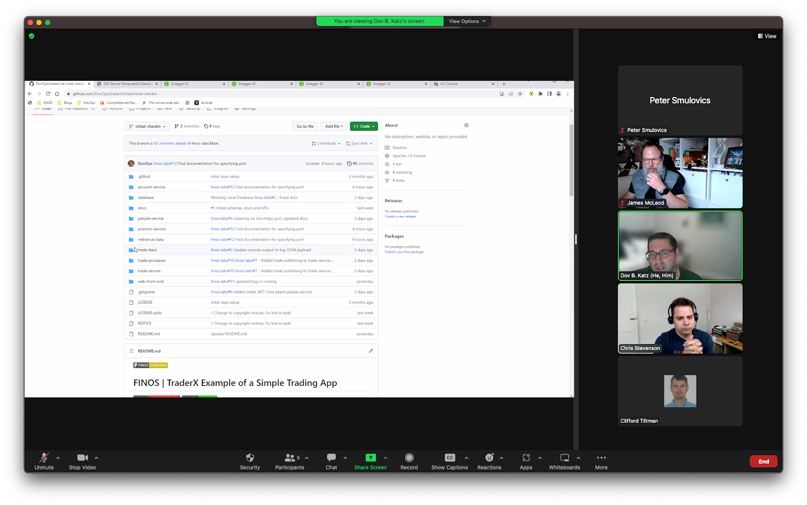Image resolution: width=807 pixels, height=505 pixels.
Task: Expand audio options arrow beside Unmute
Action: [58, 458]
